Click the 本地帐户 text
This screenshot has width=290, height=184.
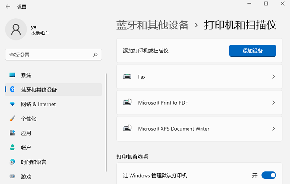(x=40, y=33)
